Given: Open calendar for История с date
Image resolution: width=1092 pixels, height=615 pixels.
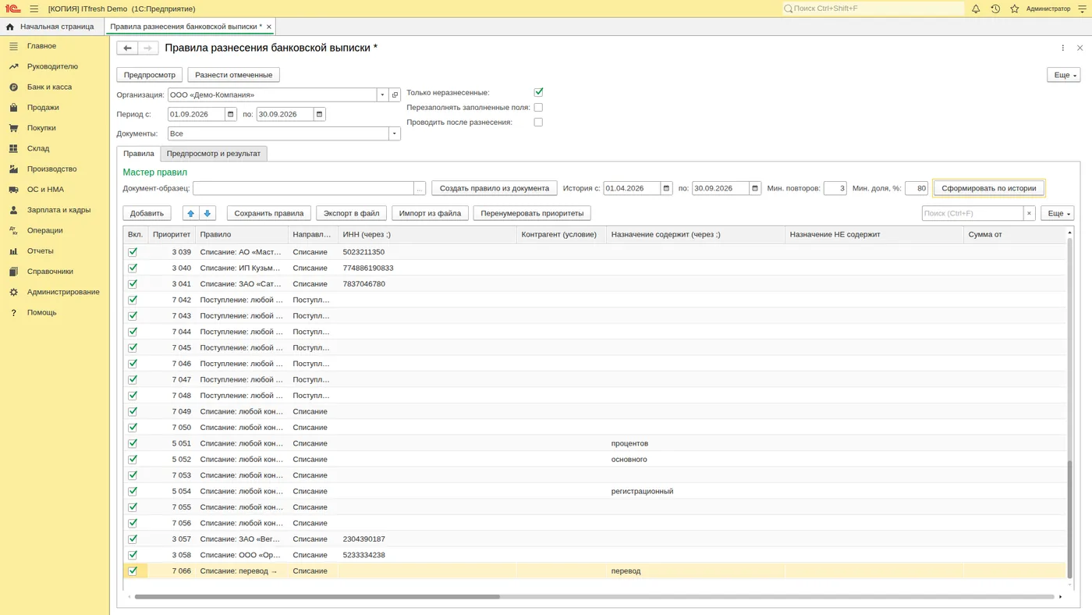Looking at the screenshot, I should pyautogui.click(x=666, y=188).
